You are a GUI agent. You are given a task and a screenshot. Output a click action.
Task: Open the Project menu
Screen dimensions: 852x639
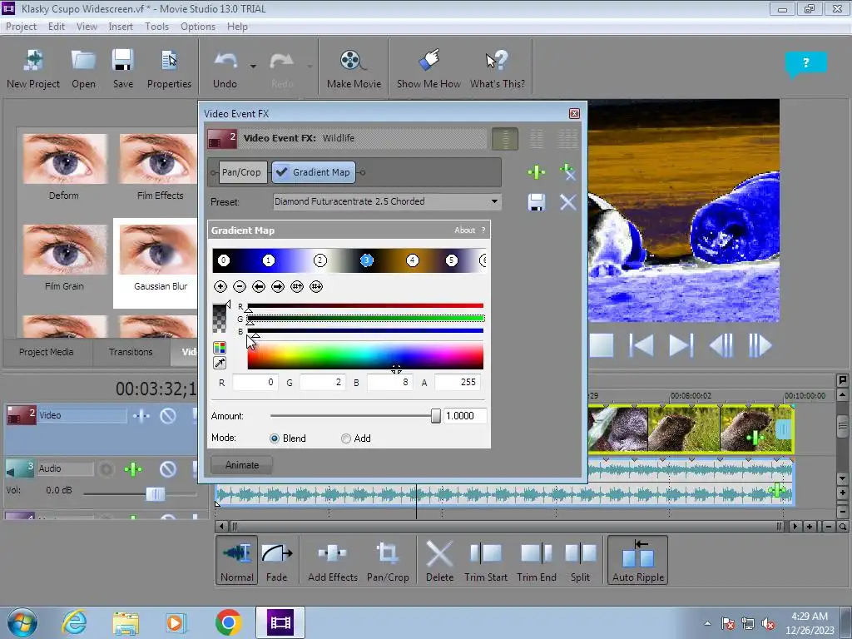[x=21, y=27]
